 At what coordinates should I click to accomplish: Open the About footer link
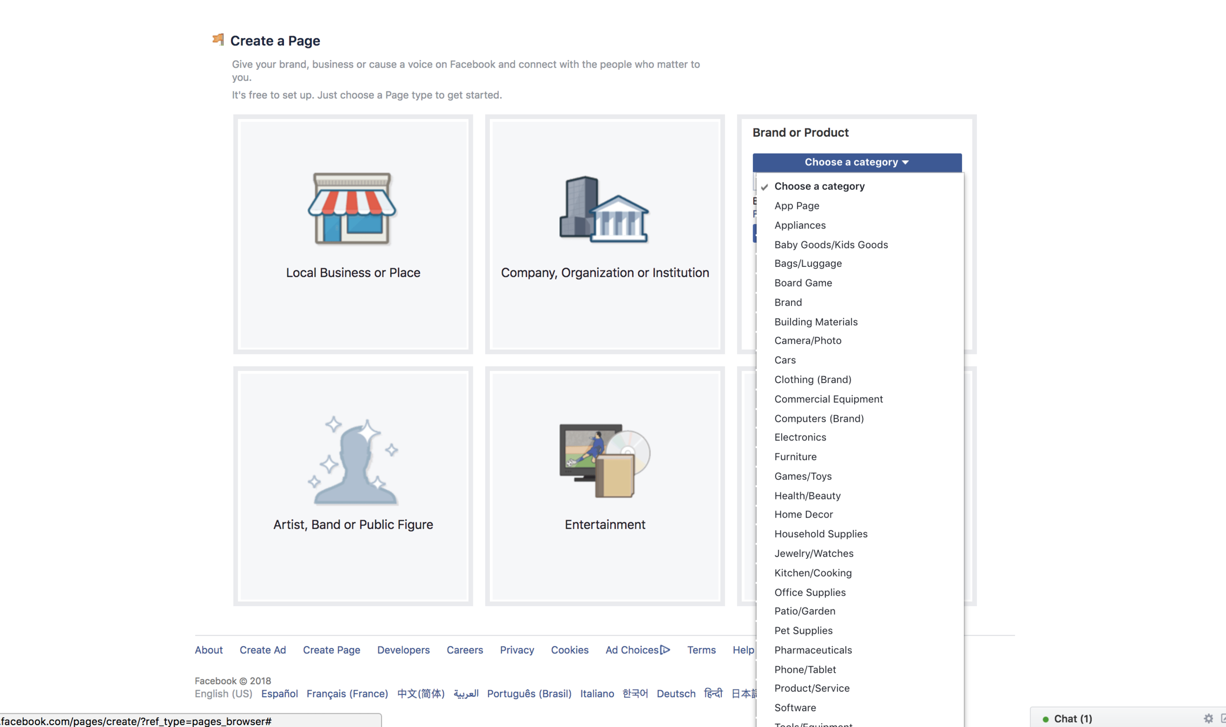coord(208,649)
